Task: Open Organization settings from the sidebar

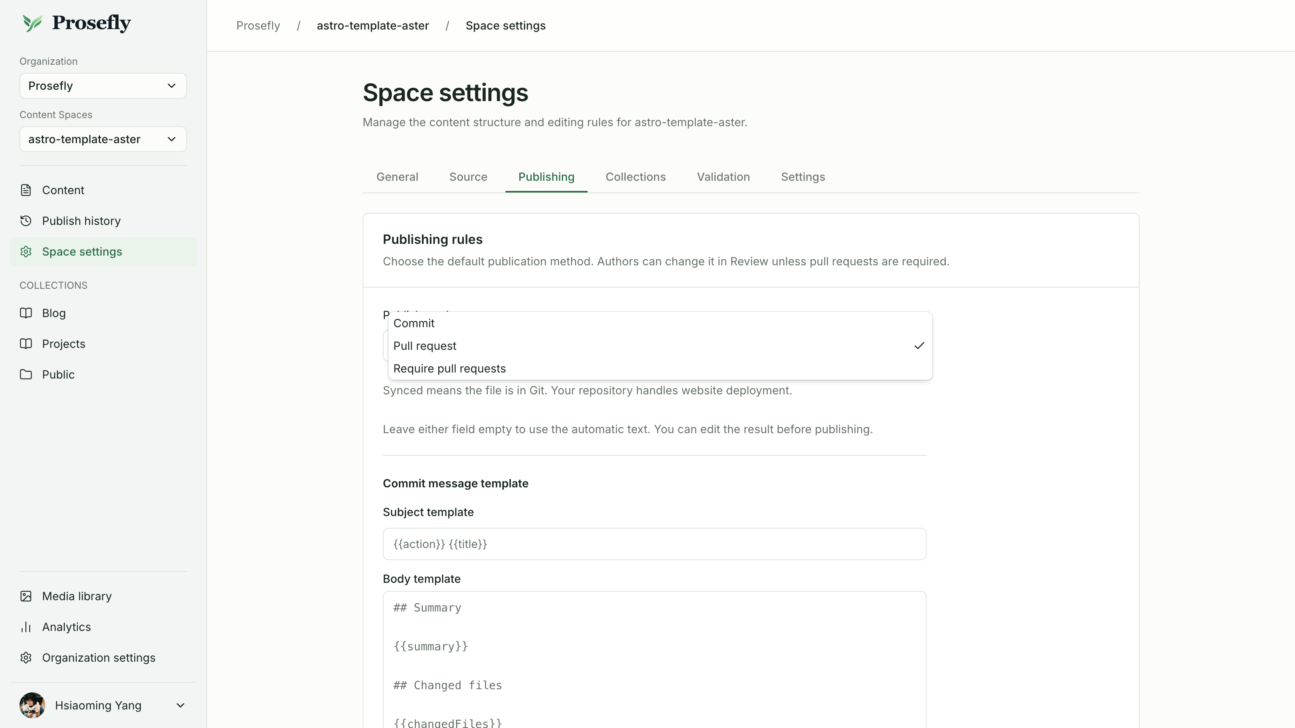Action: 103,658
